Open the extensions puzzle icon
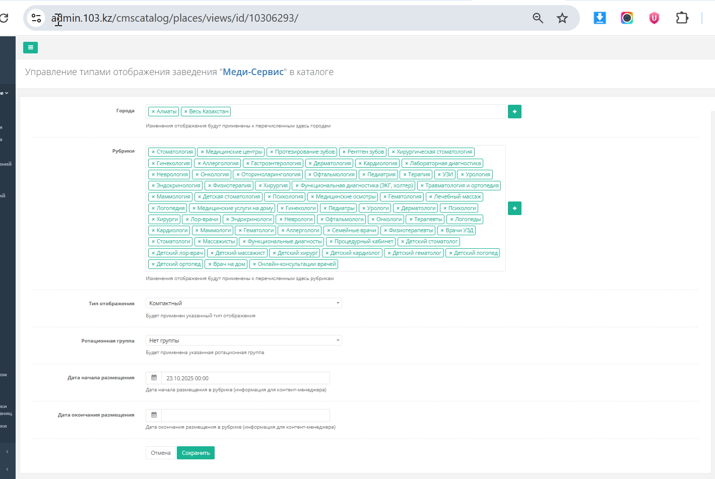715x479 pixels. [682, 18]
